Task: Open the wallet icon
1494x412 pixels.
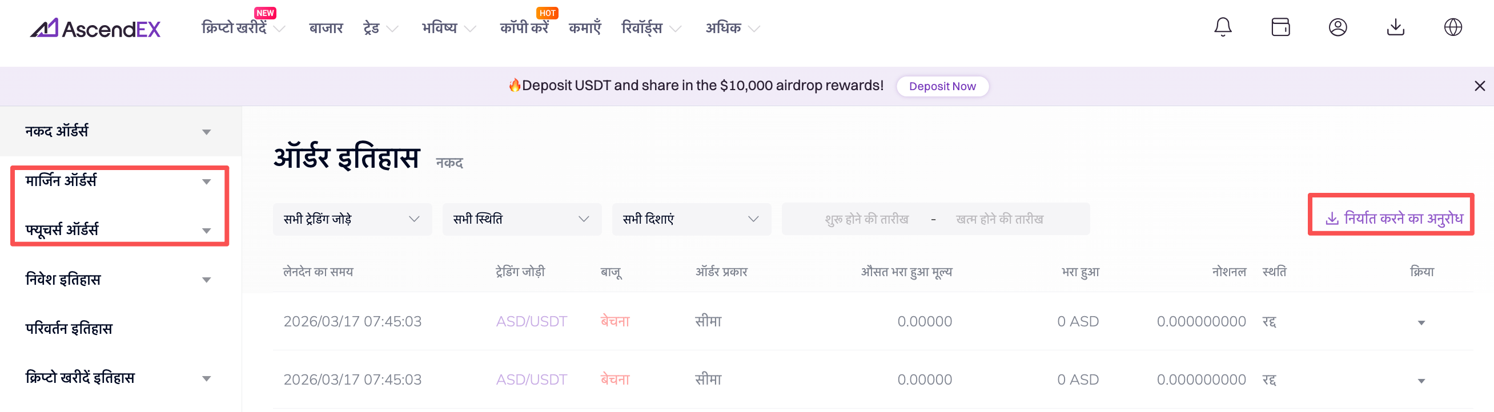Action: tap(1280, 27)
